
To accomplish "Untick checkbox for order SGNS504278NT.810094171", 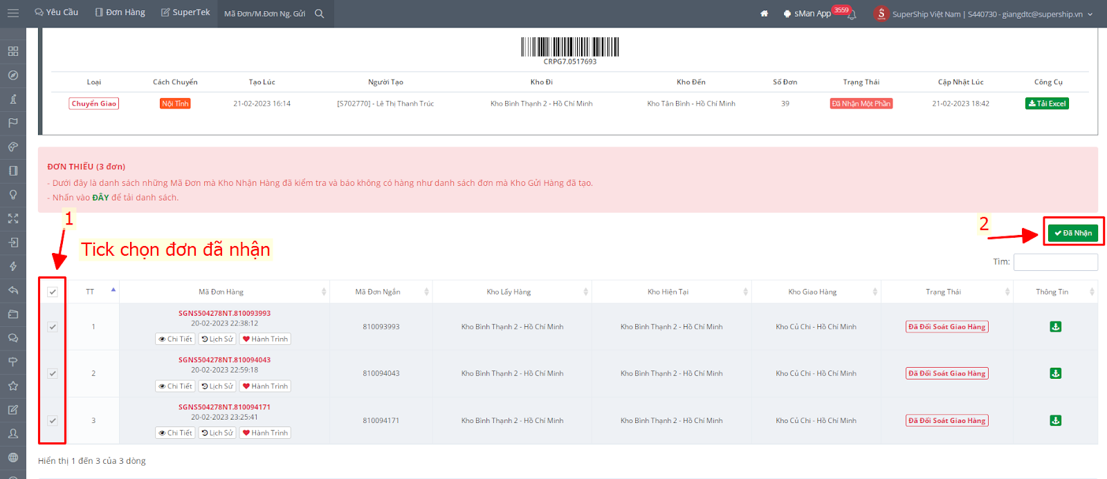I will coord(53,420).
